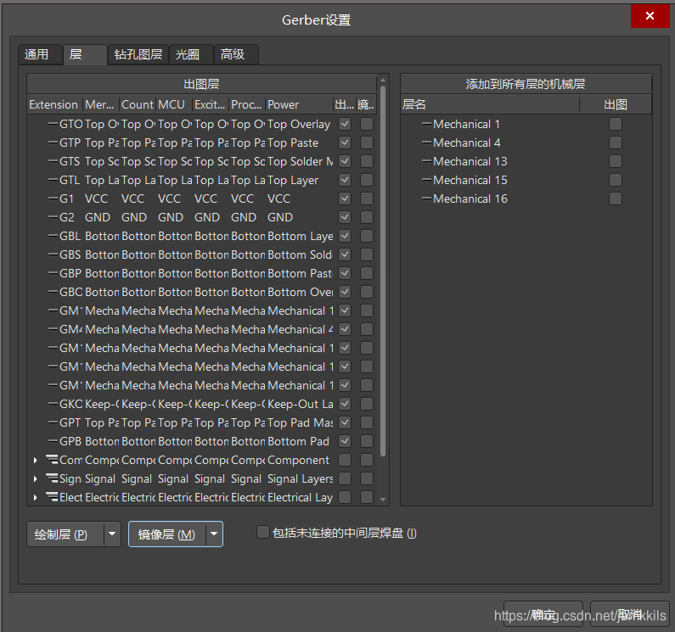Check 出图 box for Mechanical 15

[616, 180]
